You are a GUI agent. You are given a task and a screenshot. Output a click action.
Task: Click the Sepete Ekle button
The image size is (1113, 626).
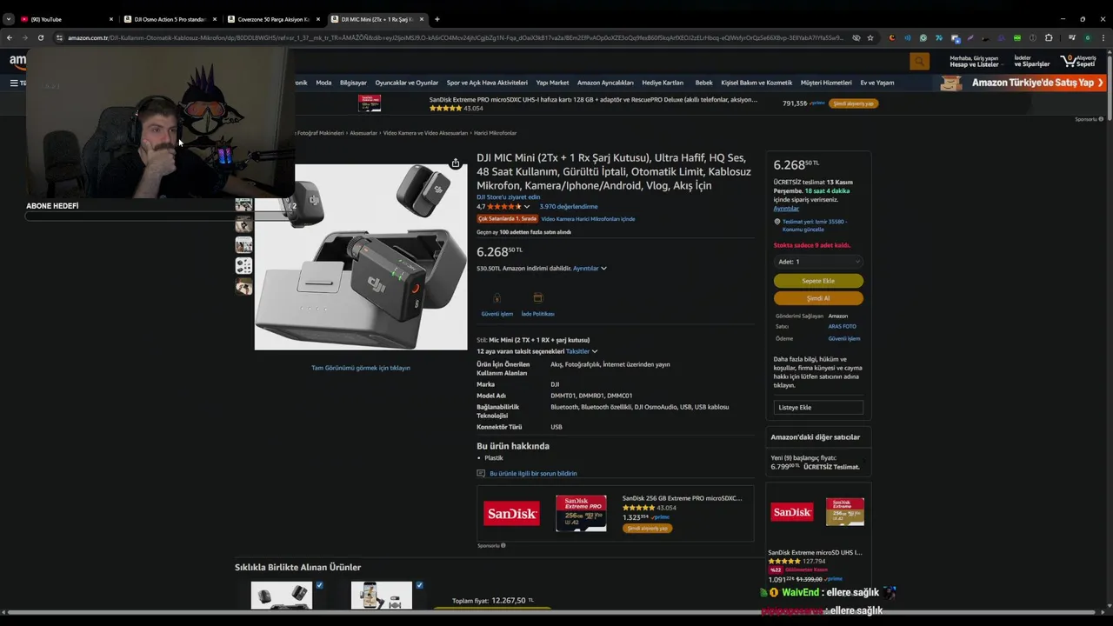(x=818, y=281)
